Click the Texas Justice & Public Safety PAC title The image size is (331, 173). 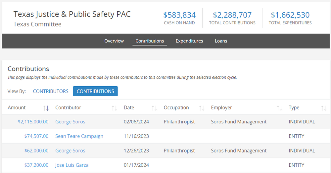tap(72, 14)
